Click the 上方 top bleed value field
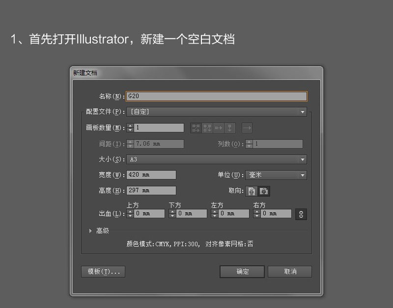This screenshot has width=393, height=308. click(x=149, y=213)
